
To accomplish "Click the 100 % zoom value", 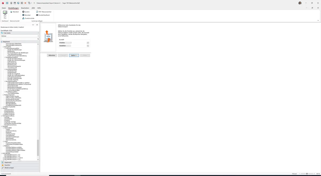I will 318,174.
